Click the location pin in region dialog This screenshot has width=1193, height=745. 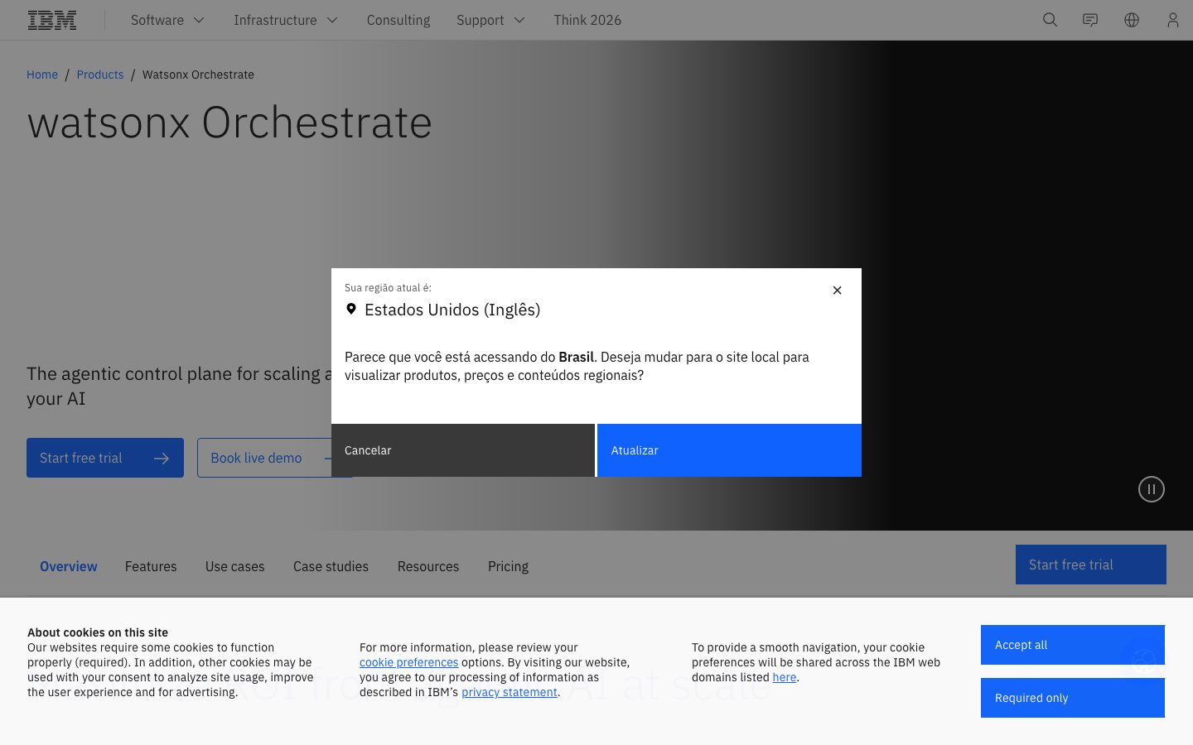[x=351, y=308]
